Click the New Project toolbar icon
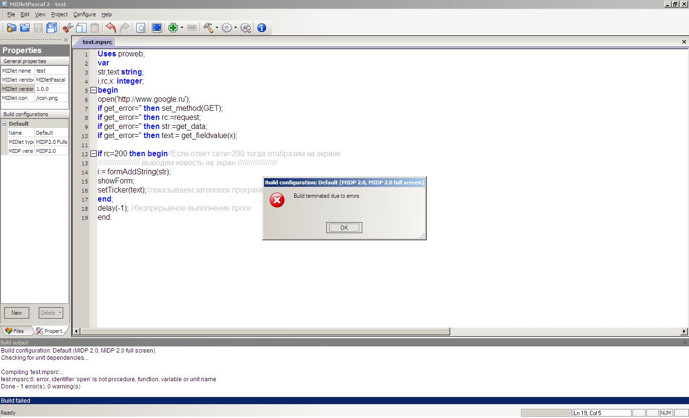 click(11, 28)
